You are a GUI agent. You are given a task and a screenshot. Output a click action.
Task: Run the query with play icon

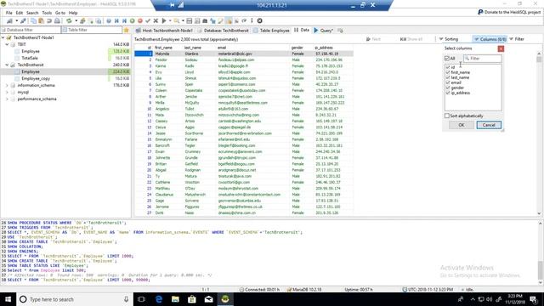(164, 20)
